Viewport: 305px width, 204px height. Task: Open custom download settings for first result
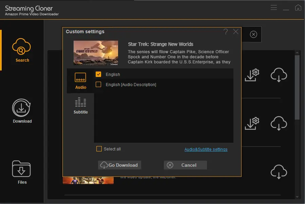(252, 75)
